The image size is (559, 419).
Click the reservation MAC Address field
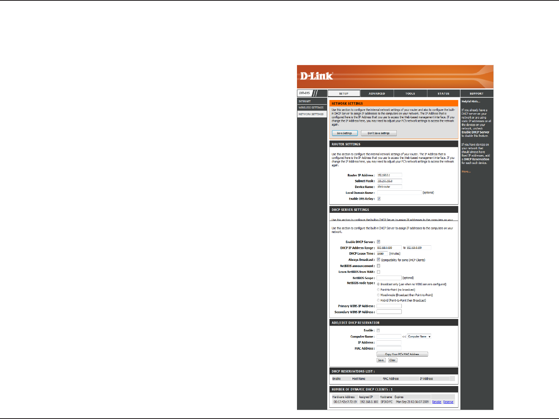389,348
